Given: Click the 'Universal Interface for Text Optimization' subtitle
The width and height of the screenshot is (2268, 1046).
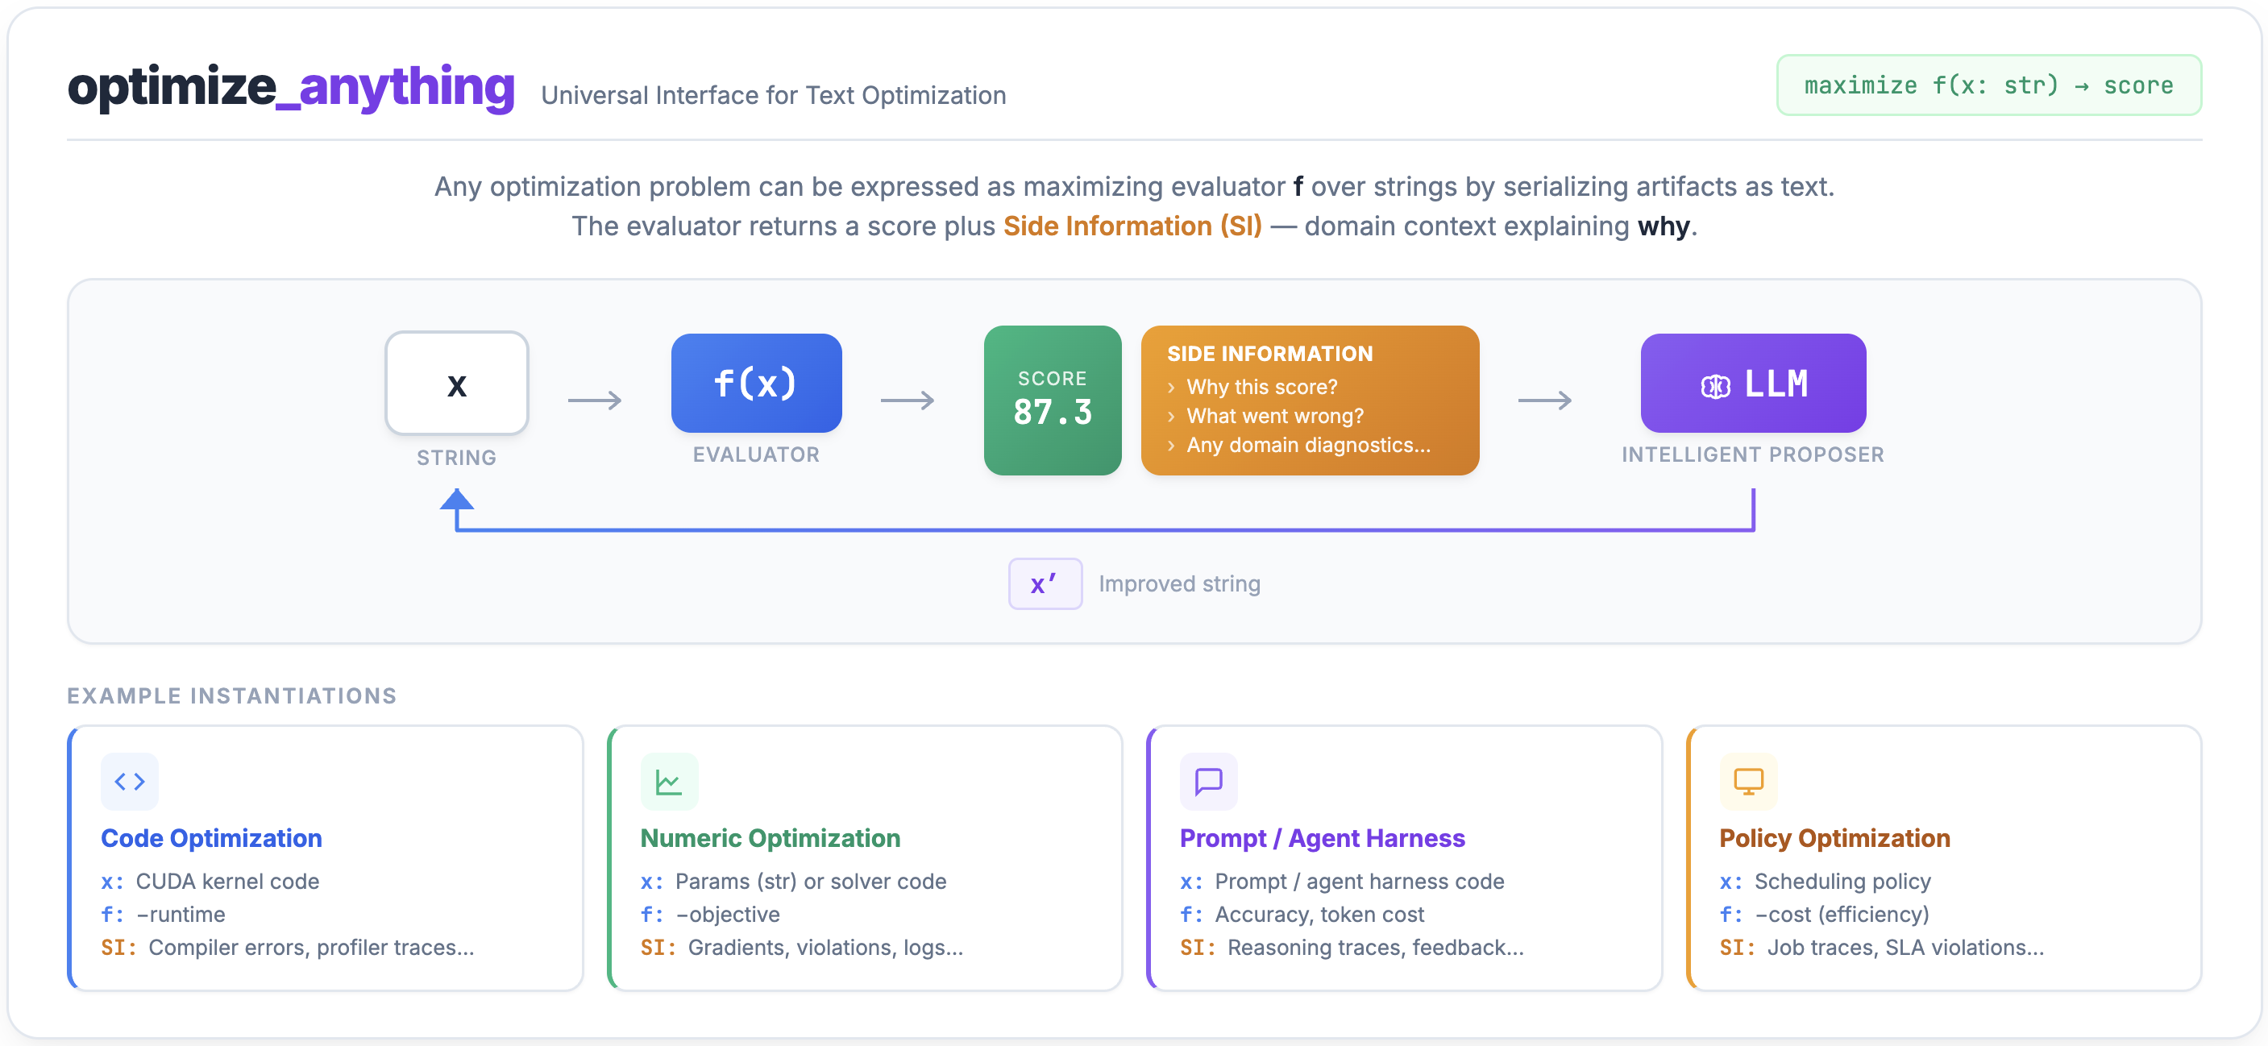Looking at the screenshot, I should [773, 95].
